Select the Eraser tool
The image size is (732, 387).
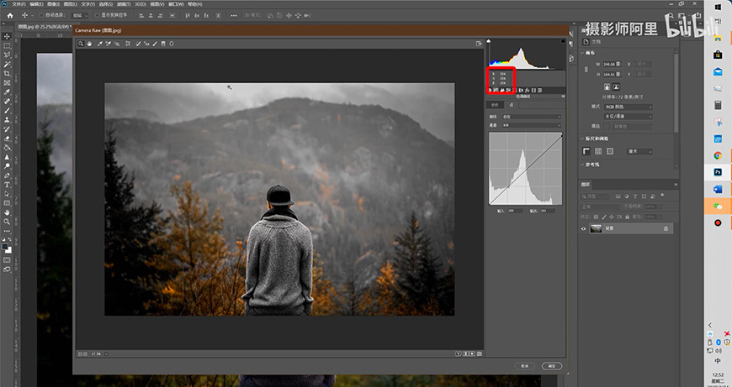[7, 139]
